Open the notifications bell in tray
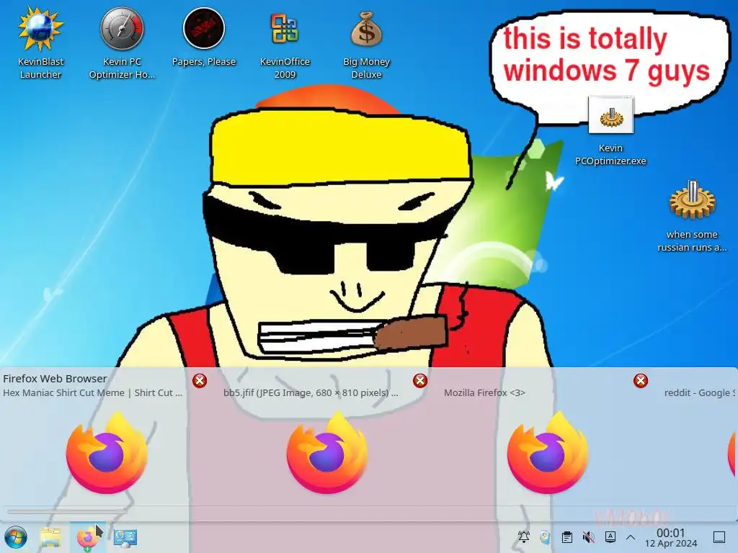 click(524, 537)
